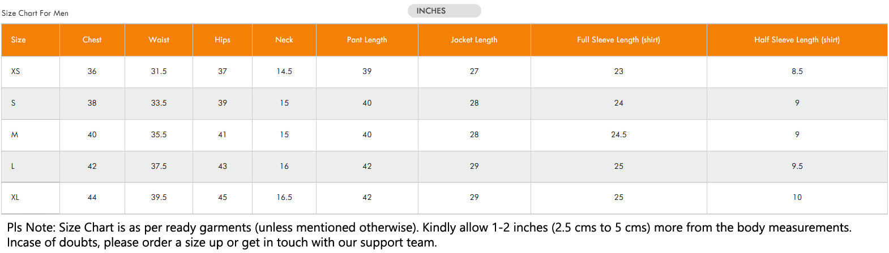
Task: Select the M size row label
Action: coord(15,134)
